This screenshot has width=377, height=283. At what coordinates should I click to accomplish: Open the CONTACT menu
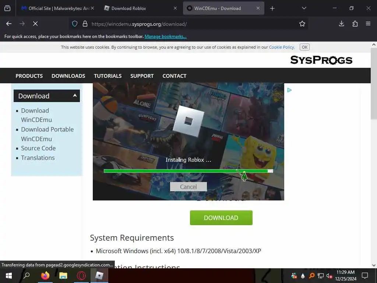(x=174, y=76)
